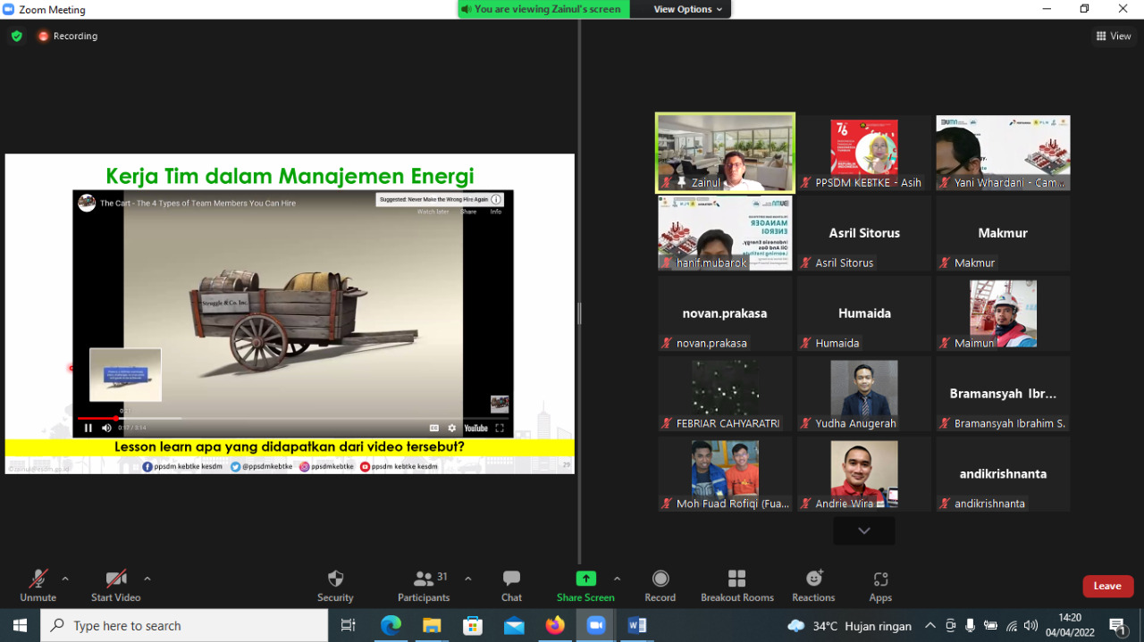Open the Participants panel
Screen dimensions: 1144x642
pos(424,586)
